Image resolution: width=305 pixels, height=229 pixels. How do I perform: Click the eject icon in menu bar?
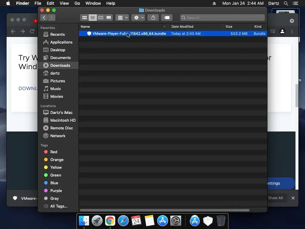(x=214, y=3)
